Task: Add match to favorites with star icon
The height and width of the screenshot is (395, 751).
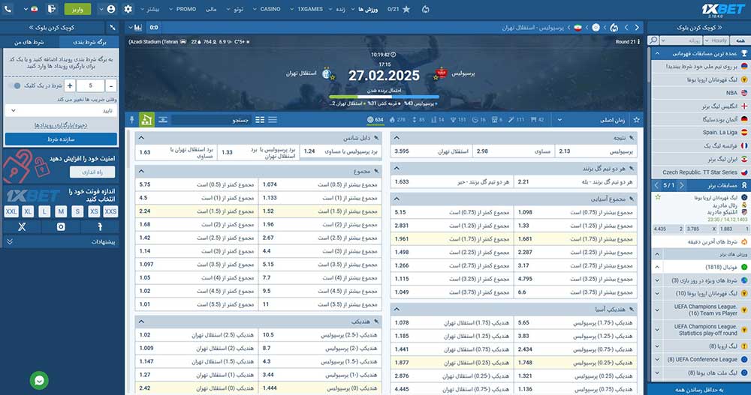Action: (x=637, y=120)
